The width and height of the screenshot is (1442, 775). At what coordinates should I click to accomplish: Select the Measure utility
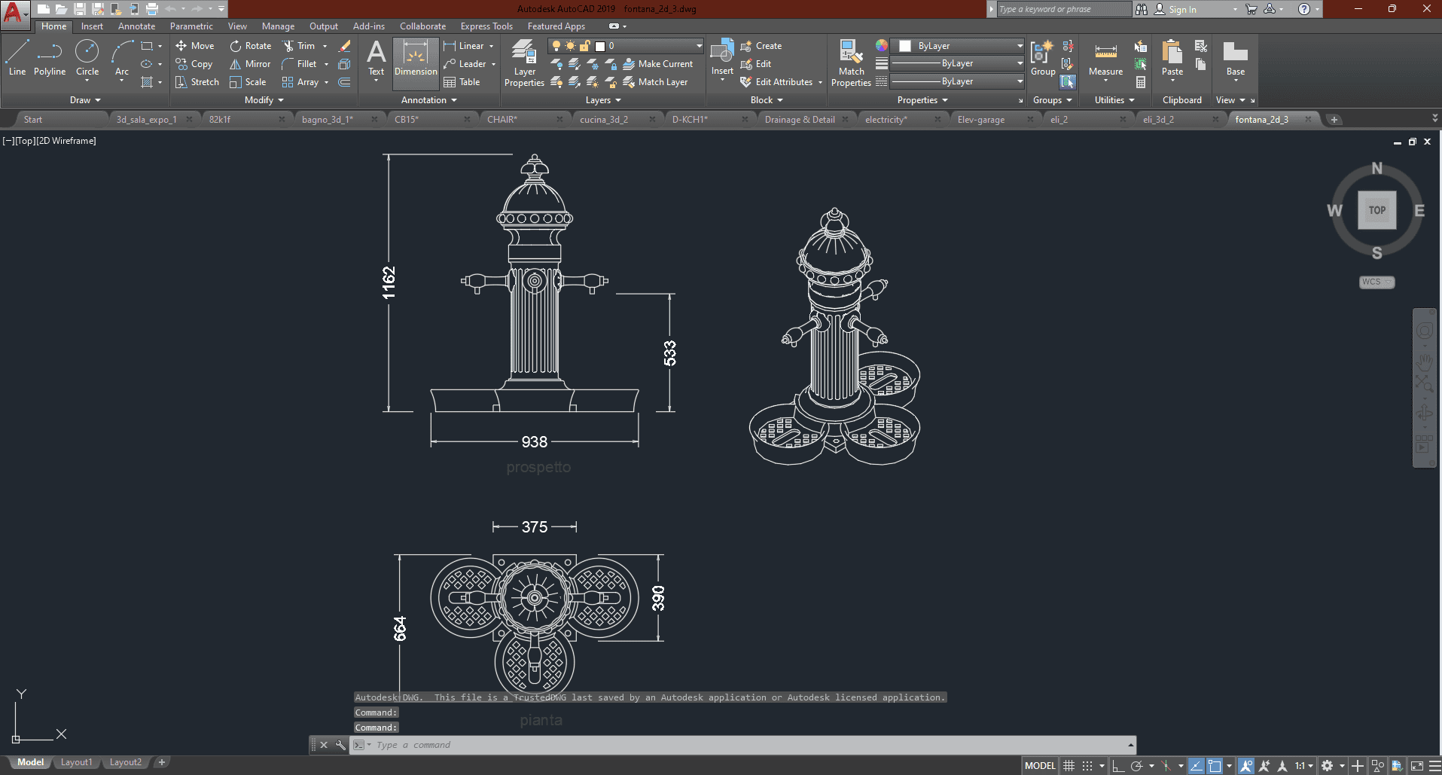click(x=1105, y=58)
